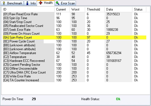Click the Error Scan magnifier icon
The width and height of the screenshot is (151, 106).
click(x=58, y=3)
